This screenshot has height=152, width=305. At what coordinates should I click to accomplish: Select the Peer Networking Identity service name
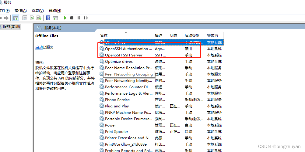128,80
